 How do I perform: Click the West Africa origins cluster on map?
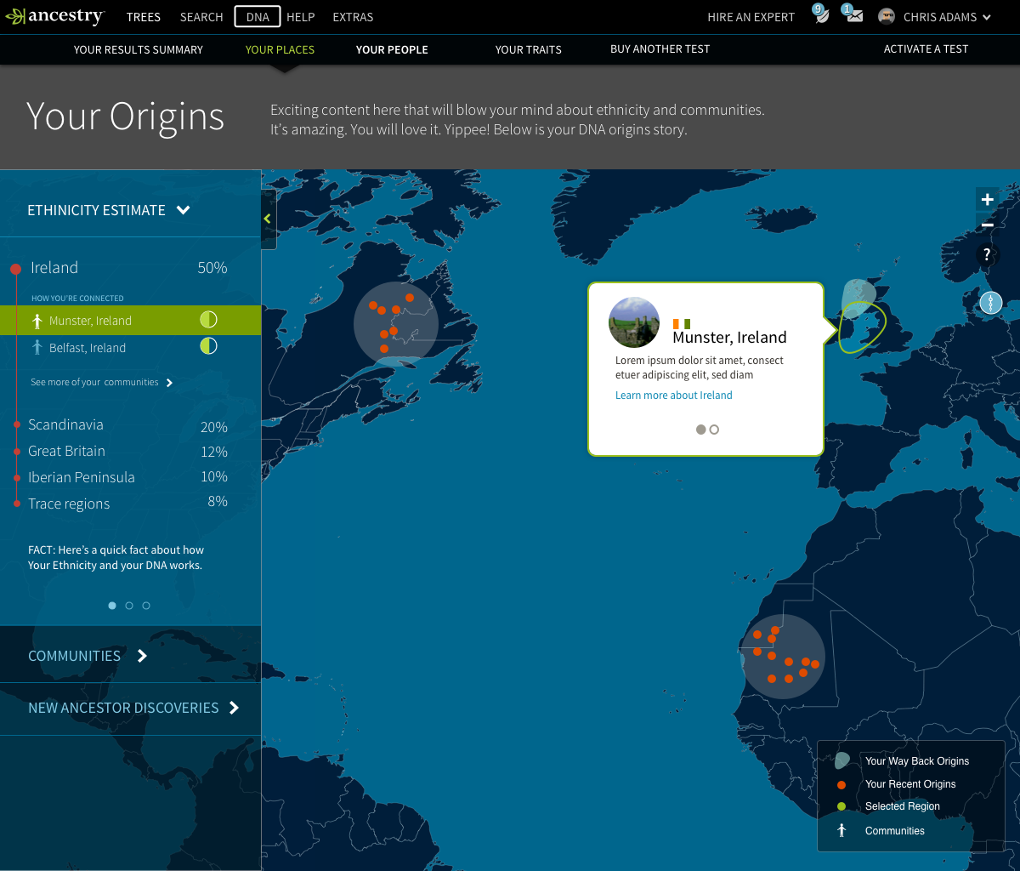tap(784, 657)
